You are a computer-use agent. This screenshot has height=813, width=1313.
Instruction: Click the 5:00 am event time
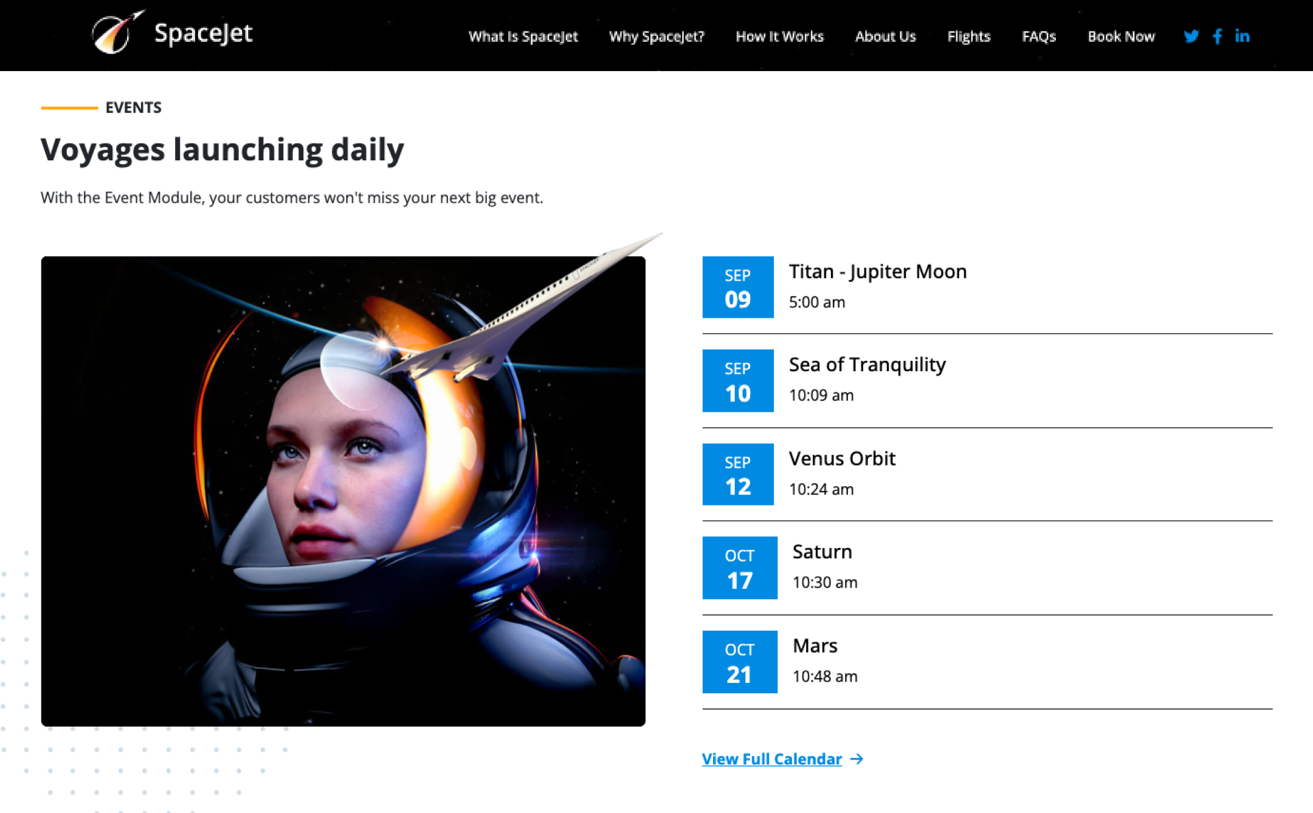coord(817,302)
